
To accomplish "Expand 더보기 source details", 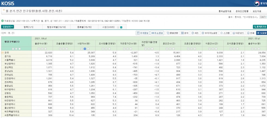I will click(x=263, y=17).
